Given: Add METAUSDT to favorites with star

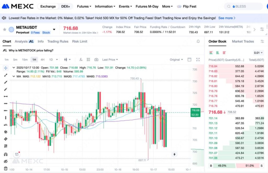Looking at the screenshot, I should point(4,29).
